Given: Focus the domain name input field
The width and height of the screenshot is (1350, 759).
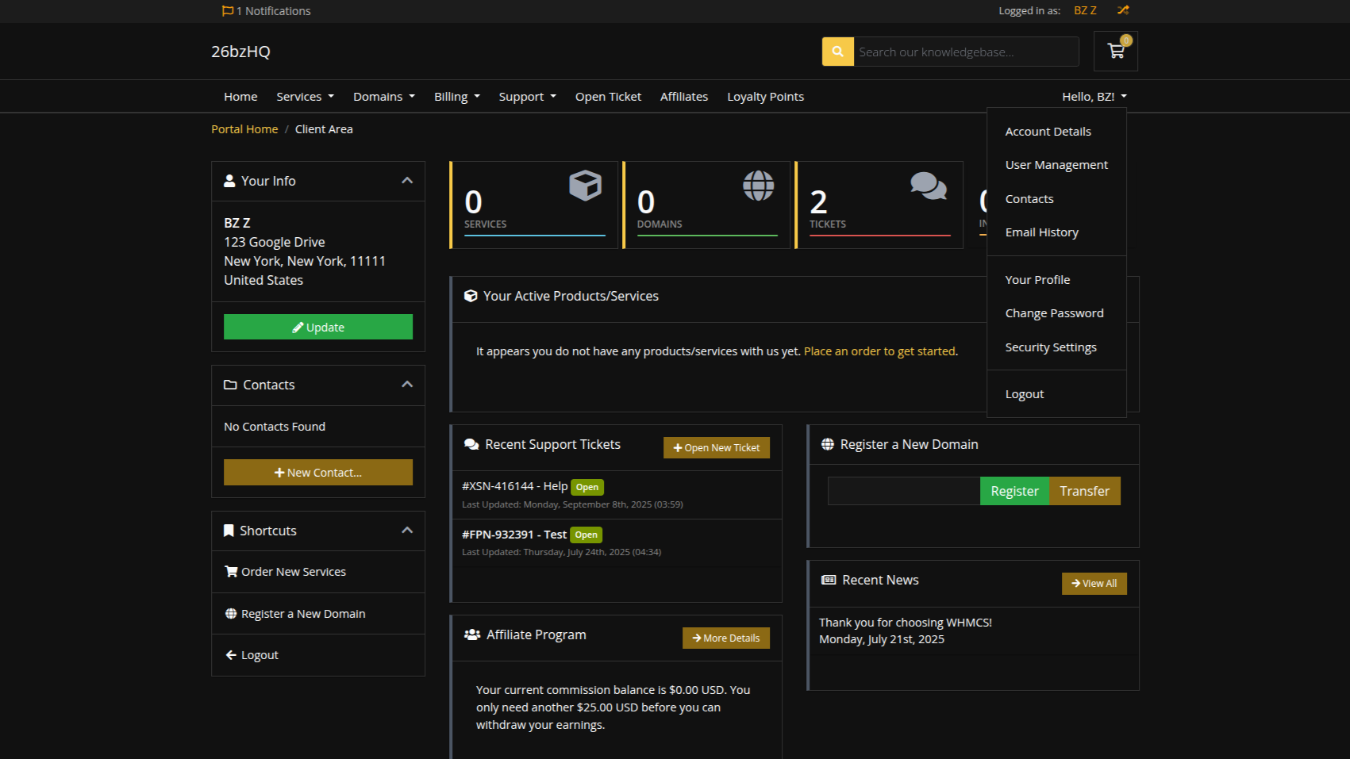Looking at the screenshot, I should coord(903,491).
